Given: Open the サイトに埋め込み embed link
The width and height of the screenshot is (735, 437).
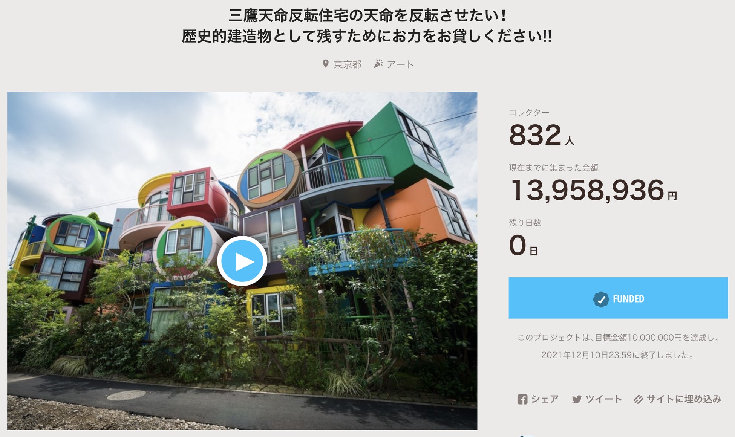Looking at the screenshot, I should pyautogui.click(x=684, y=399).
